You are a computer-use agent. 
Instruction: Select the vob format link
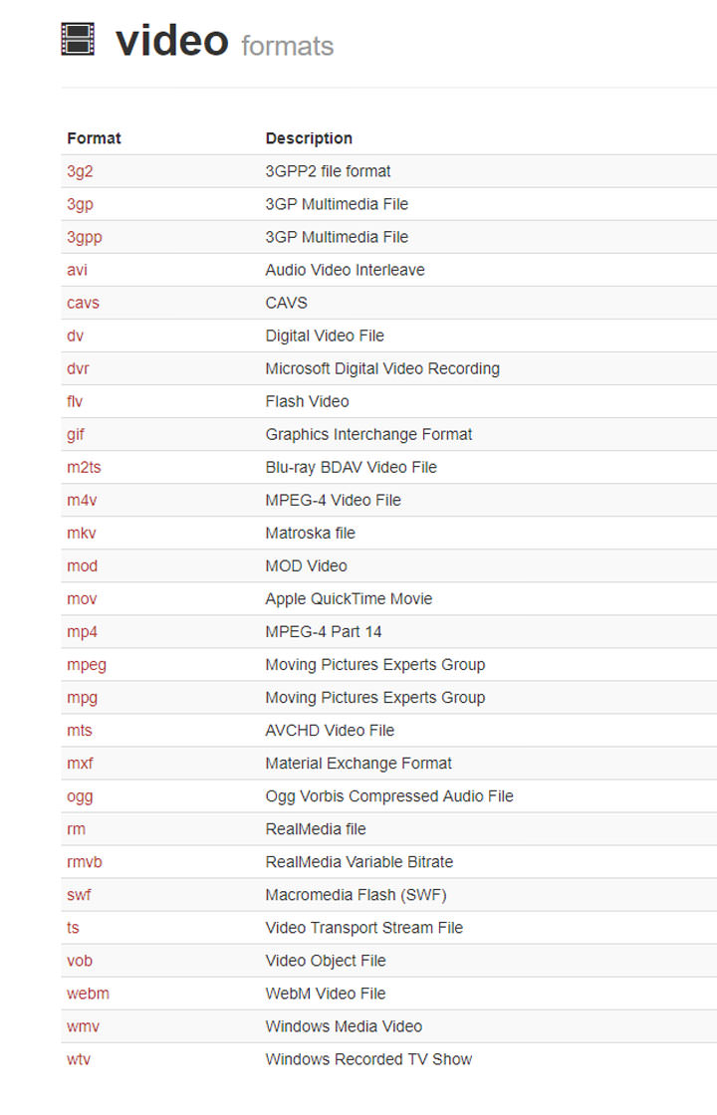point(80,960)
